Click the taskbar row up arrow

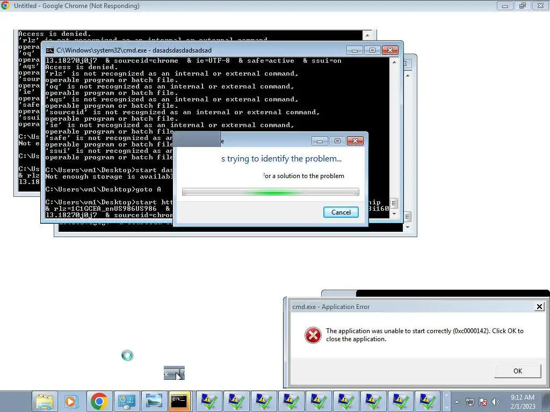click(446, 396)
